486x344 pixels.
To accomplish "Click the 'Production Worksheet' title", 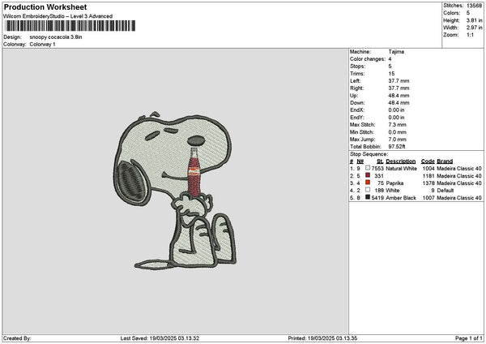I will [45, 6].
